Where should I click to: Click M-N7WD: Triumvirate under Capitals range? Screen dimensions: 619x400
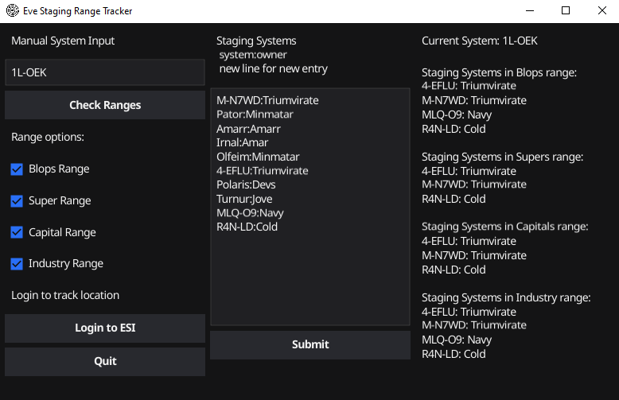coord(473,255)
